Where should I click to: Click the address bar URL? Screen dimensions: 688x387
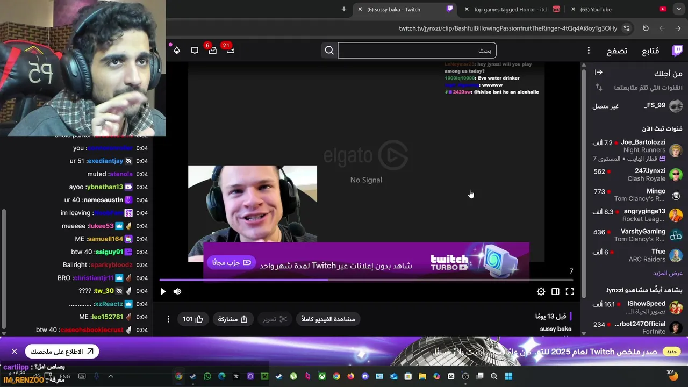(507, 28)
